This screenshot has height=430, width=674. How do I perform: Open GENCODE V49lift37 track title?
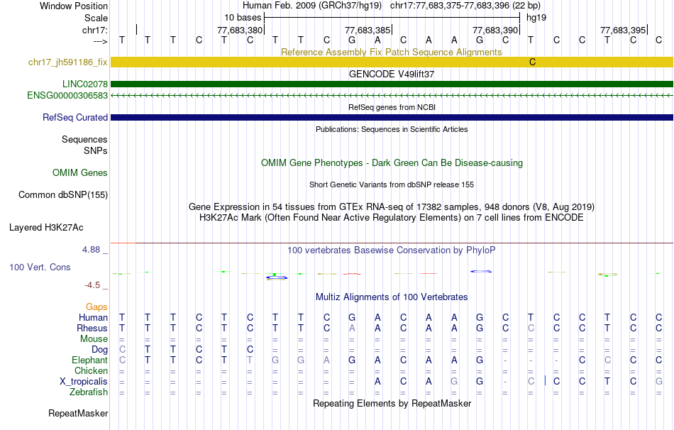pos(391,74)
